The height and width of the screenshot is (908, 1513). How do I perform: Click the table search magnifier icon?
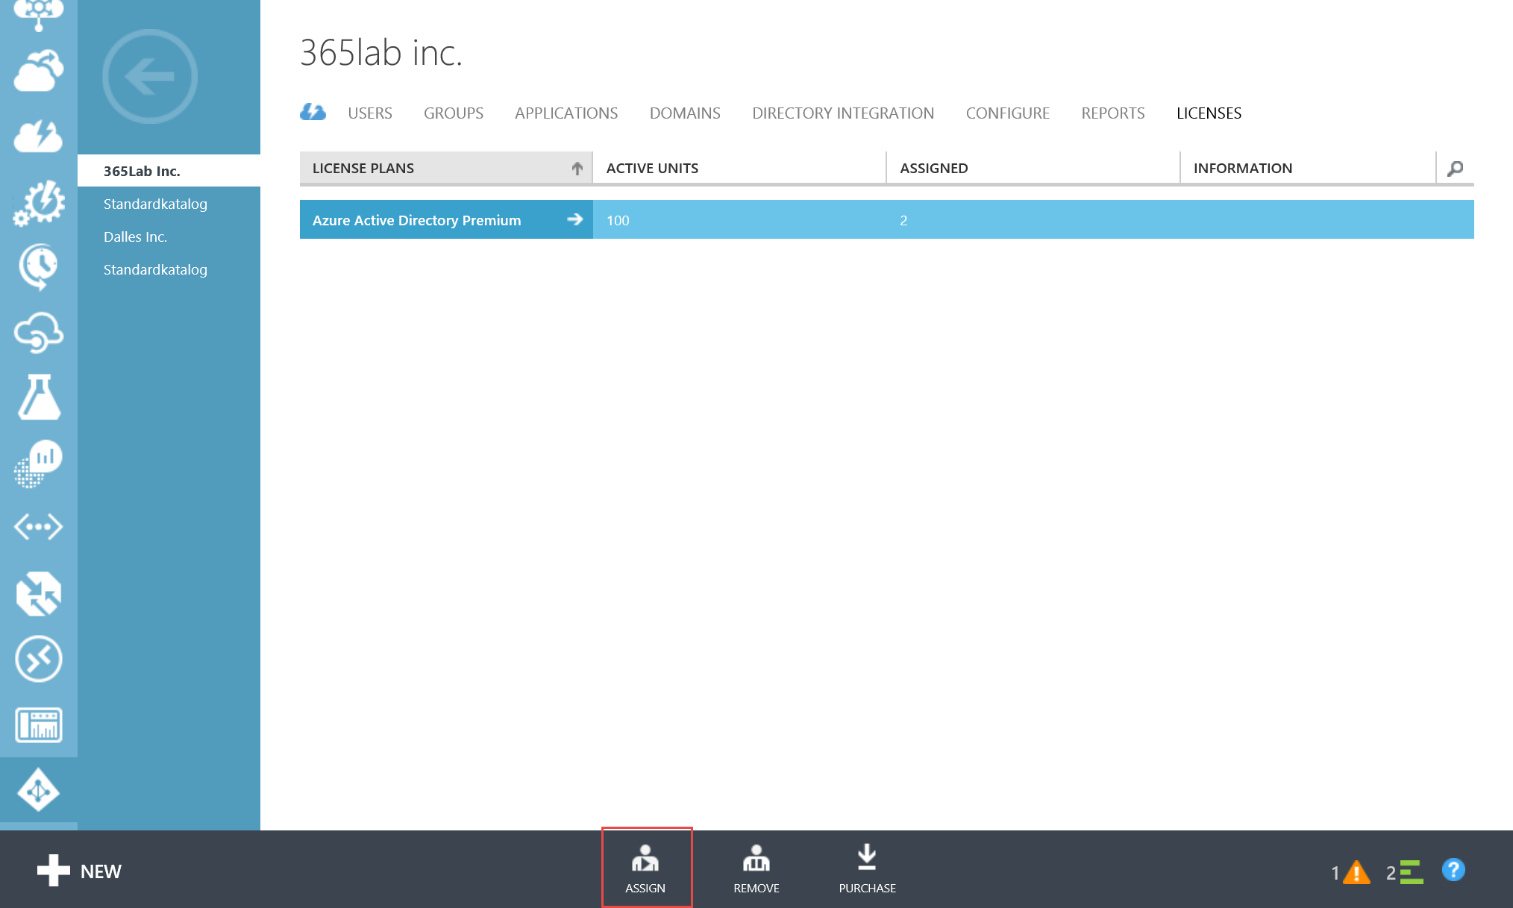(x=1455, y=169)
